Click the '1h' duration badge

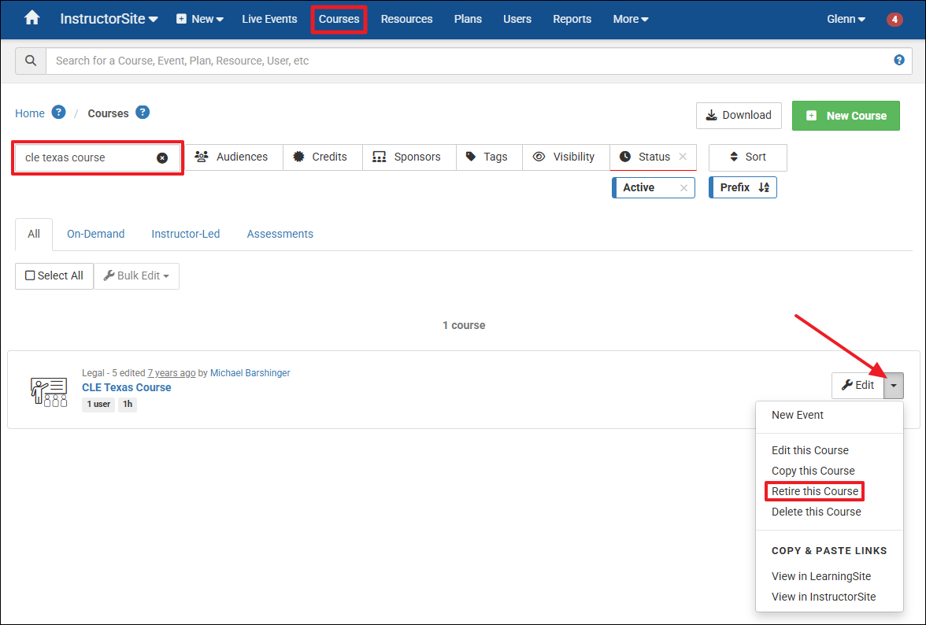[128, 405]
